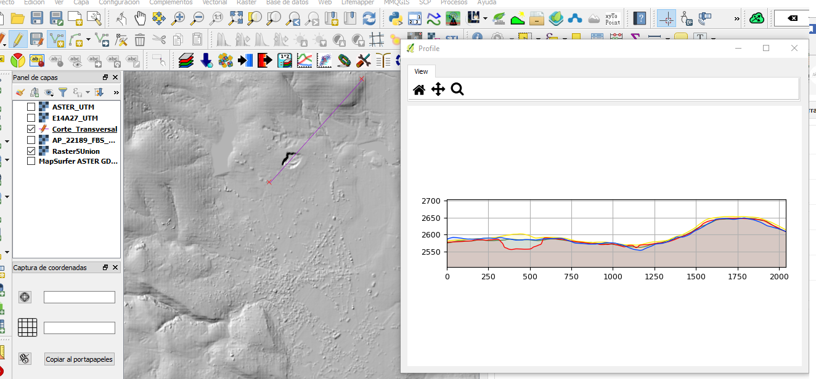Select the Pan Map hand tool
The width and height of the screenshot is (816, 379).
click(x=141, y=18)
